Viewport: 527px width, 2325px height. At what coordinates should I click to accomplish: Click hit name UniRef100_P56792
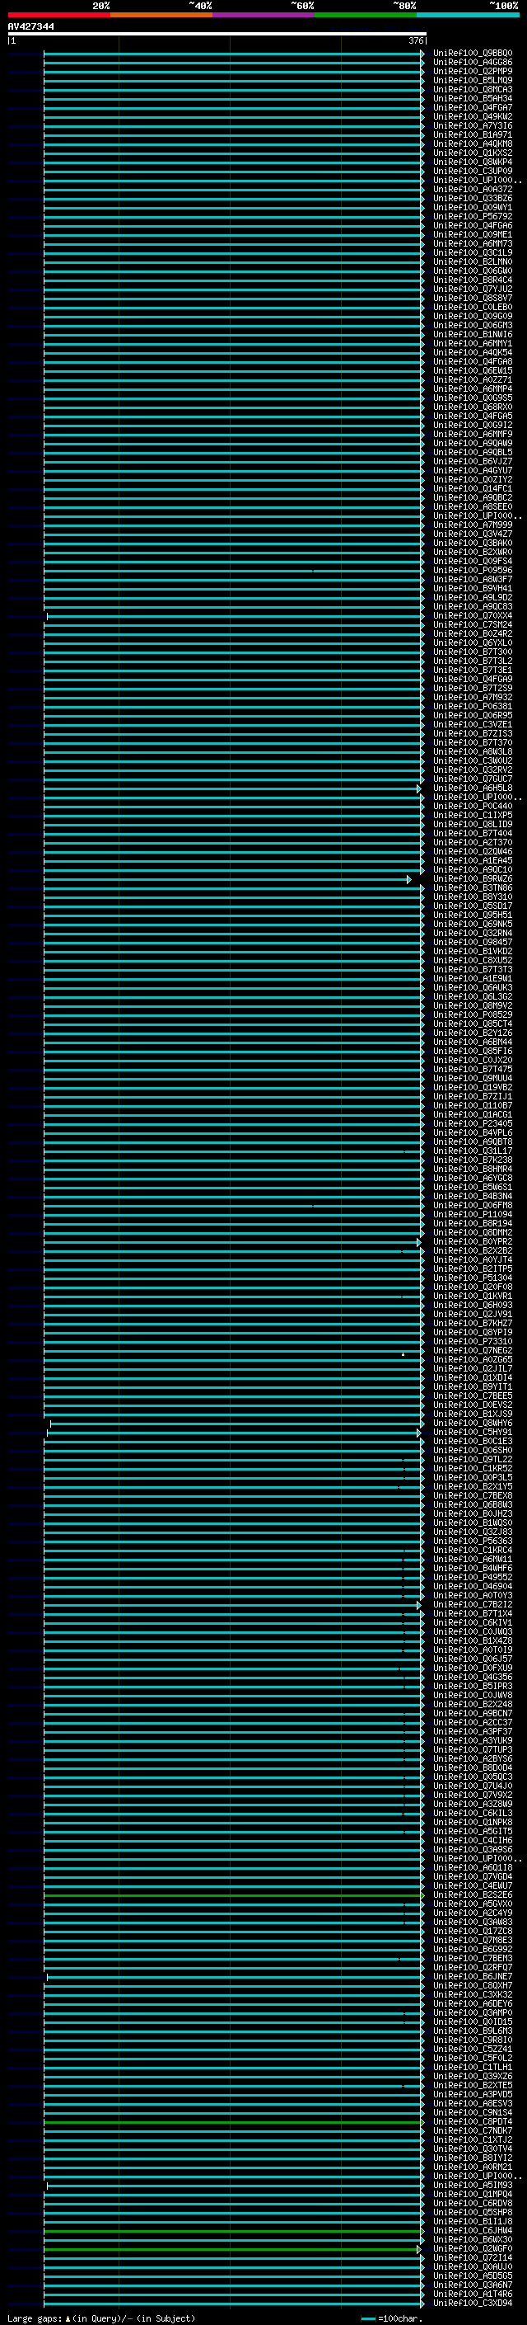pyautogui.click(x=473, y=217)
